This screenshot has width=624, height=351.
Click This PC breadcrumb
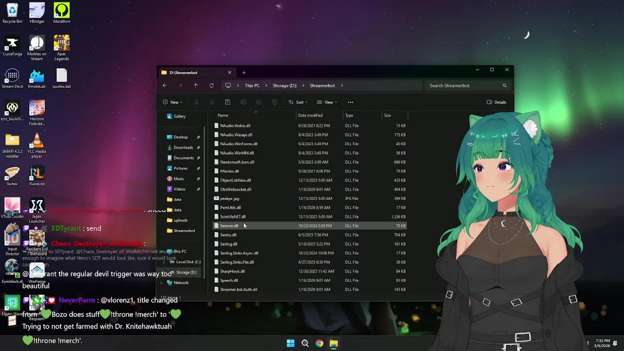[x=252, y=86]
